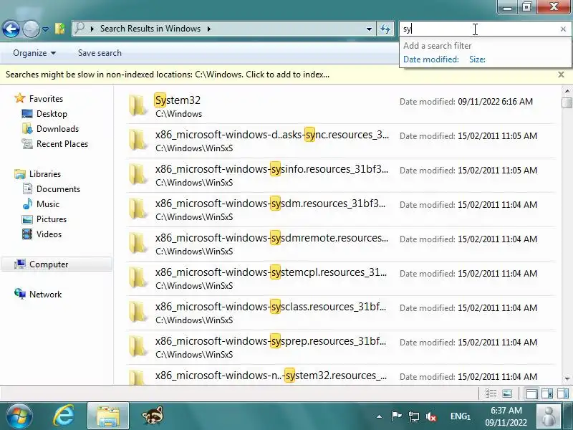Click the network icon in system tray
573x430 pixels.
point(414,416)
